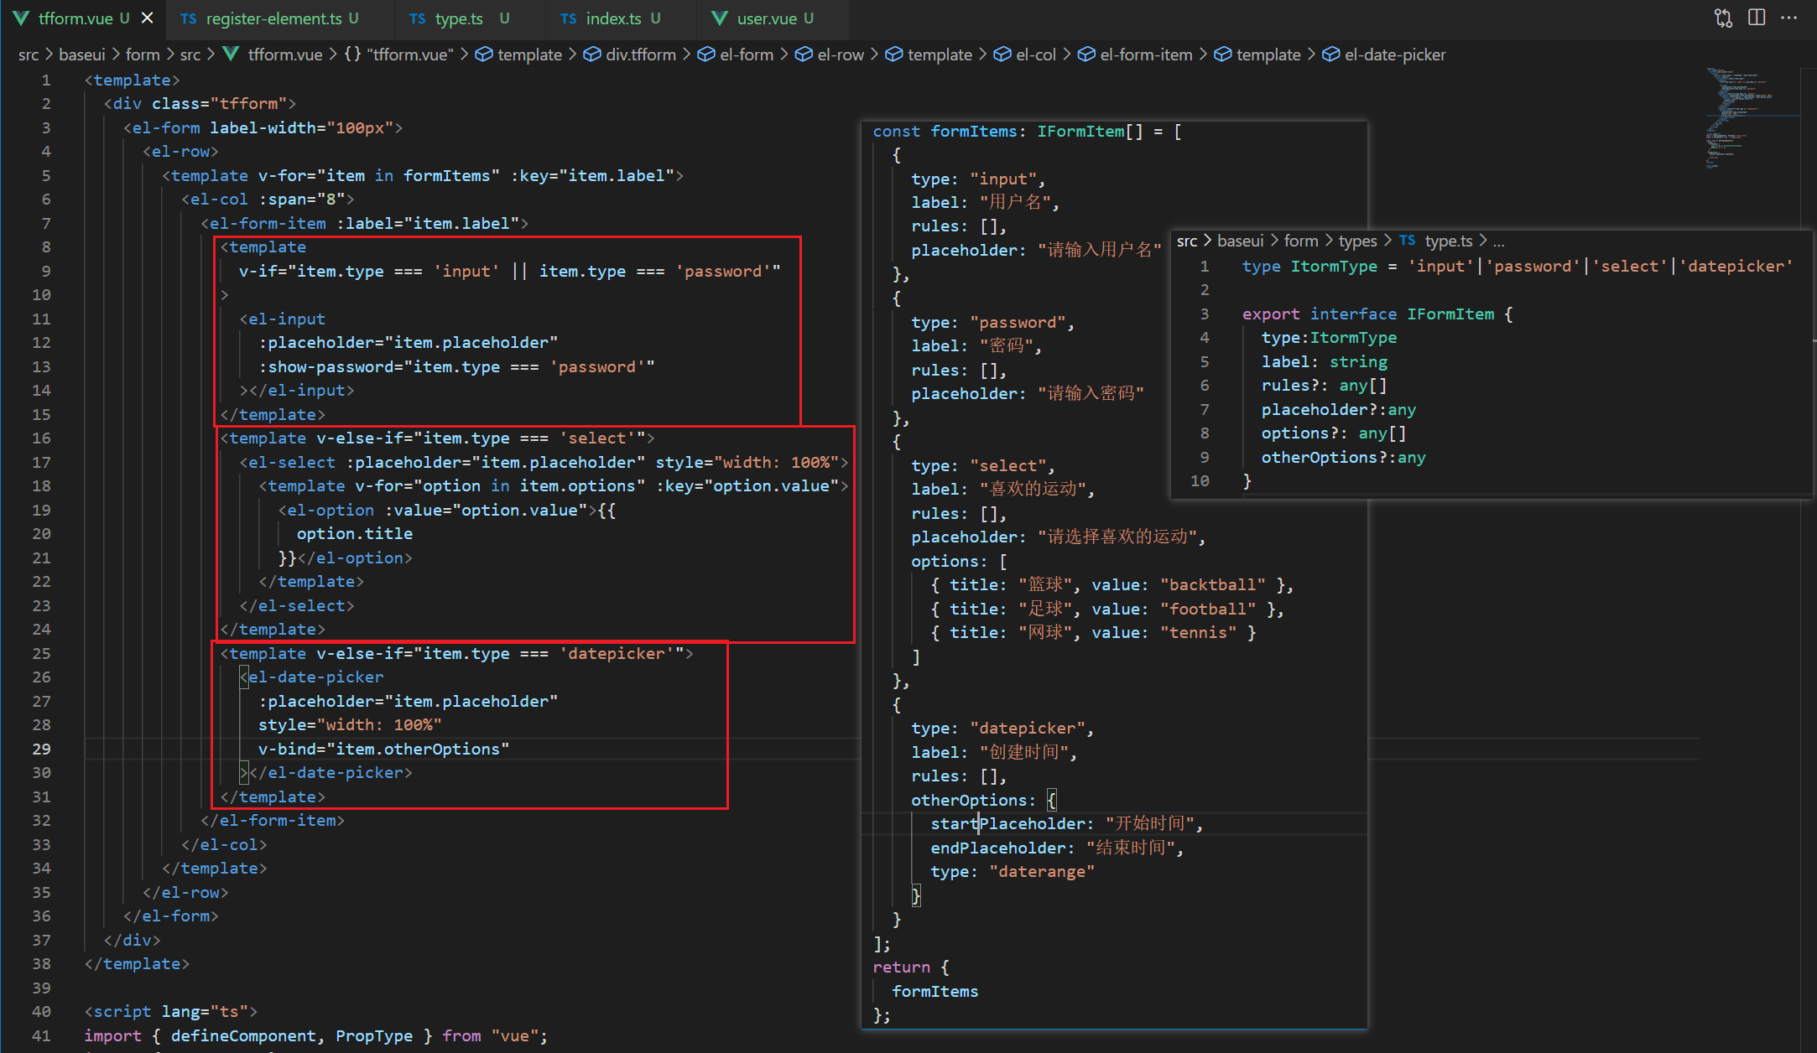This screenshot has height=1053, width=1817.
Task: Click the el-form-item breadcrumb
Action: [x=1146, y=54]
